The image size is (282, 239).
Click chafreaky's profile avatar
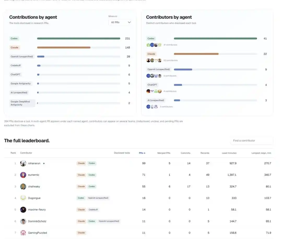click(23, 187)
